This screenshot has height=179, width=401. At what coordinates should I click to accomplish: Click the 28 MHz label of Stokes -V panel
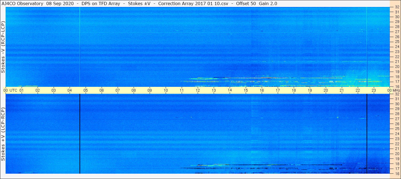[397, 27]
